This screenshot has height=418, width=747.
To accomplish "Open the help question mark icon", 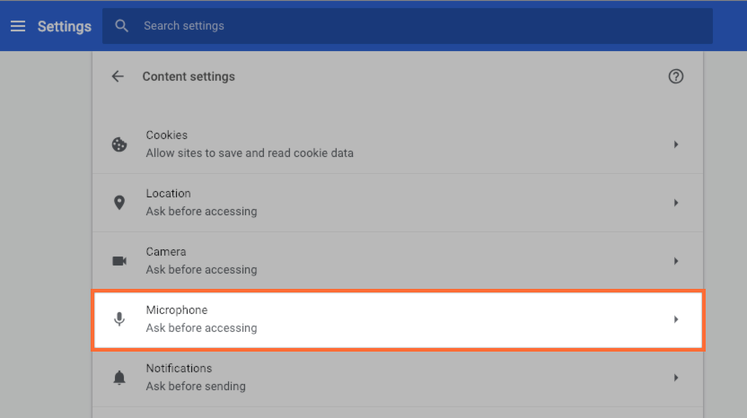I will [676, 77].
